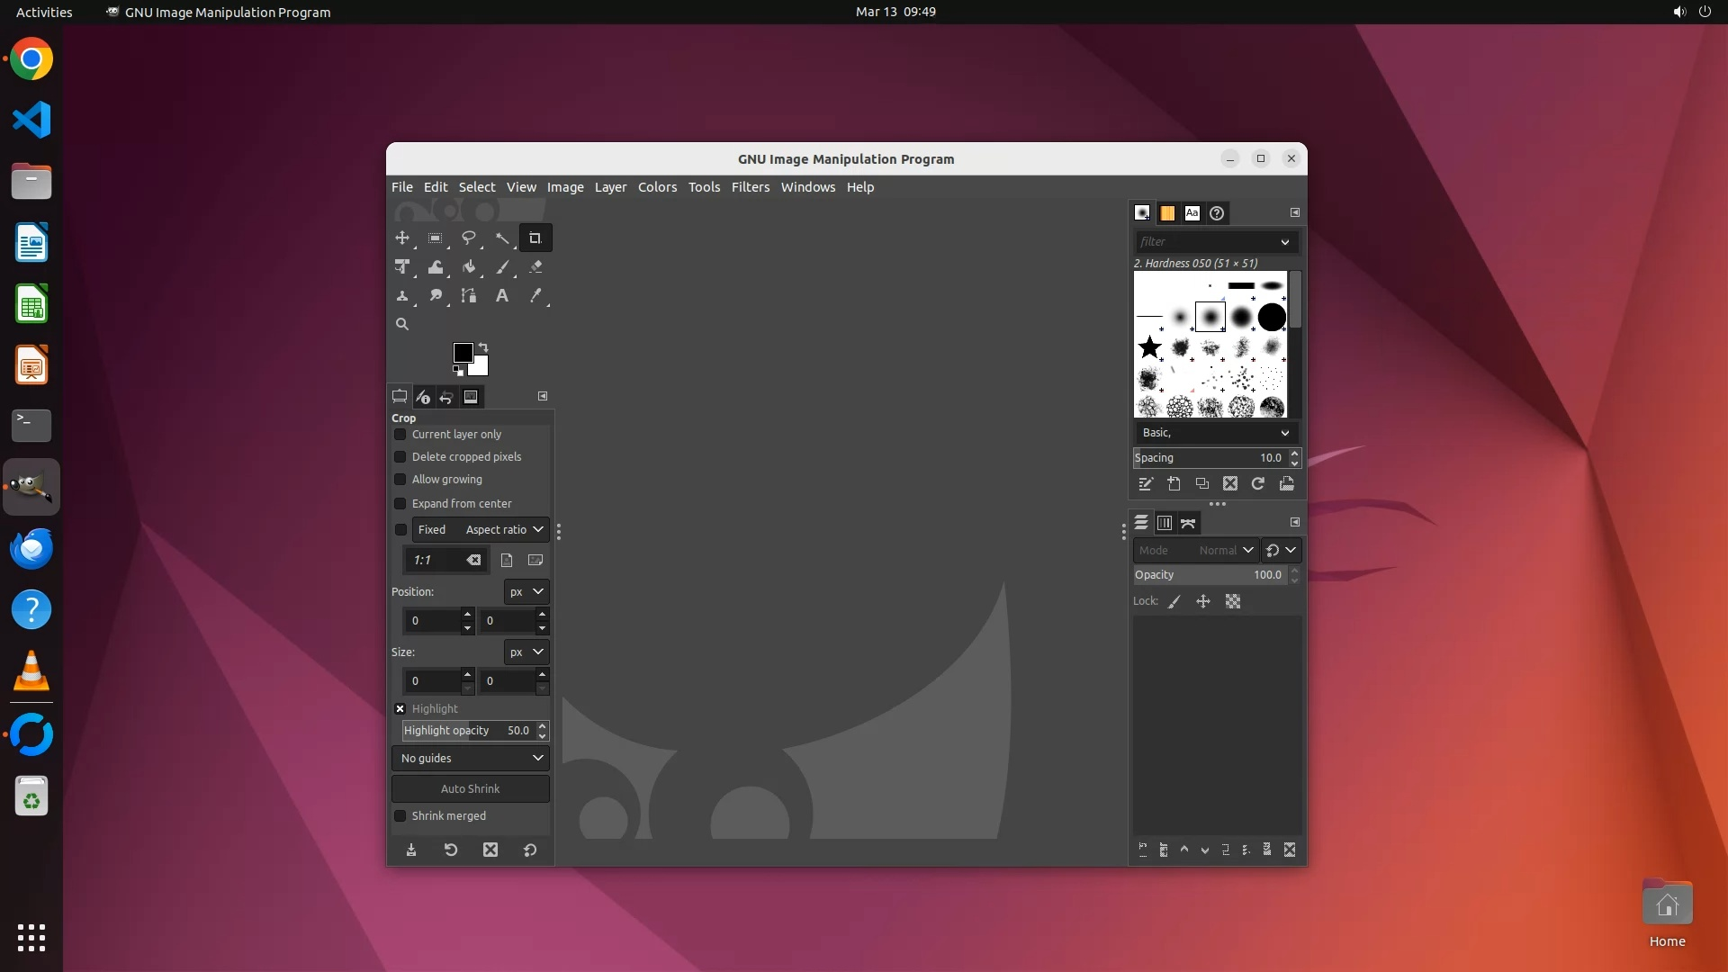The image size is (1728, 972).
Task: Enable Current layer only checkbox
Action: pos(400,435)
